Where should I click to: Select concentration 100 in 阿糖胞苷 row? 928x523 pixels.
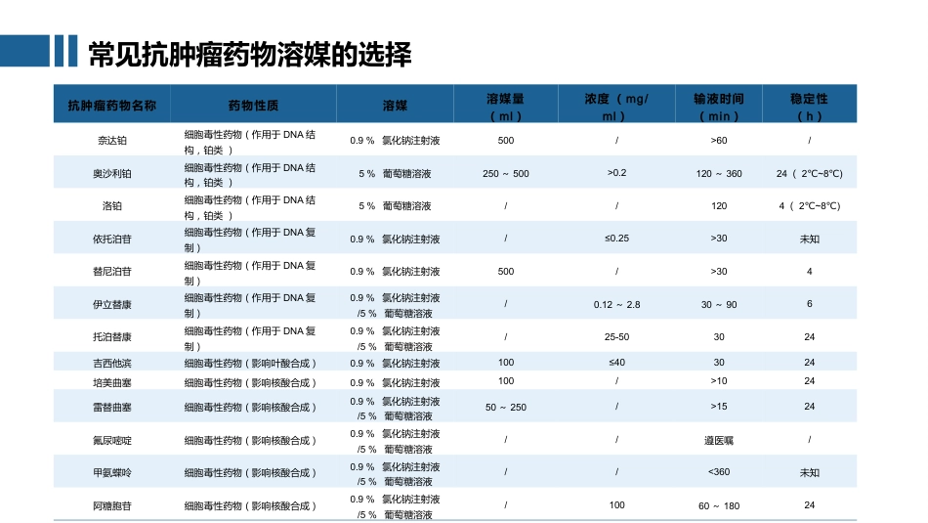pyautogui.click(x=616, y=504)
